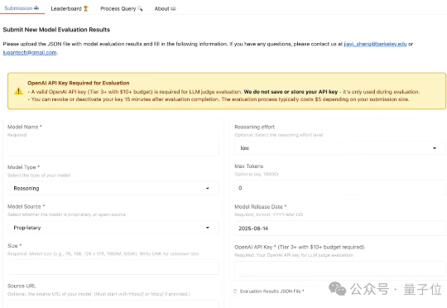447x308 pixels.
Task: Click the book icon on About tab
Action: coord(173,8)
